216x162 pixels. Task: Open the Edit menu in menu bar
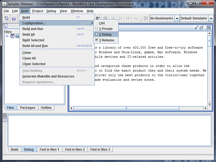click(x=15, y=11)
